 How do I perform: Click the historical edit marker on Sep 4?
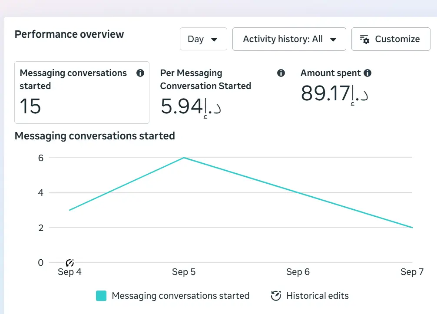click(70, 262)
